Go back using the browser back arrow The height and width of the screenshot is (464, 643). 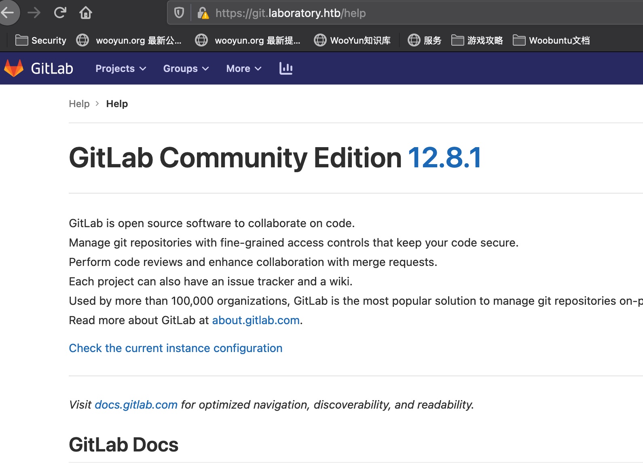[8, 13]
